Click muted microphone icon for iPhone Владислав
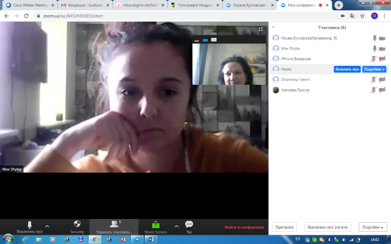 (373, 59)
